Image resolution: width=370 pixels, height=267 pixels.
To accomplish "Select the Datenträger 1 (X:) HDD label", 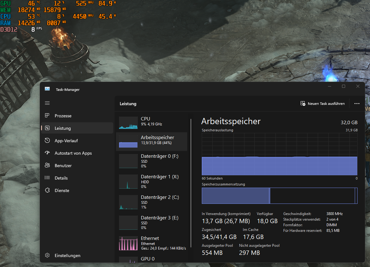I will (x=160, y=176).
